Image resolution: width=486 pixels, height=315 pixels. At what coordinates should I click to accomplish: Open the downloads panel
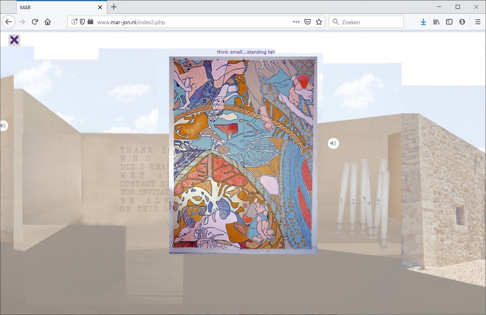pyautogui.click(x=423, y=22)
